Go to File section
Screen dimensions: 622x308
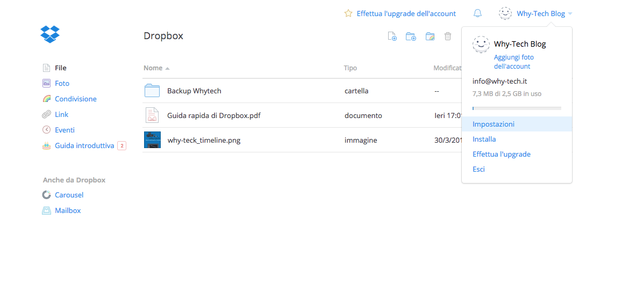(61, 68)
